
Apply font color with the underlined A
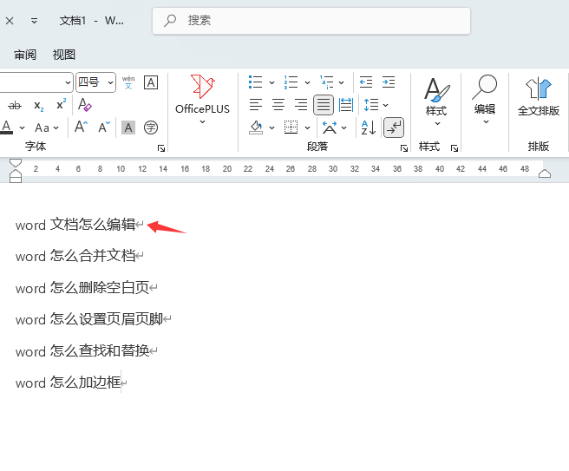click(7, 128)
